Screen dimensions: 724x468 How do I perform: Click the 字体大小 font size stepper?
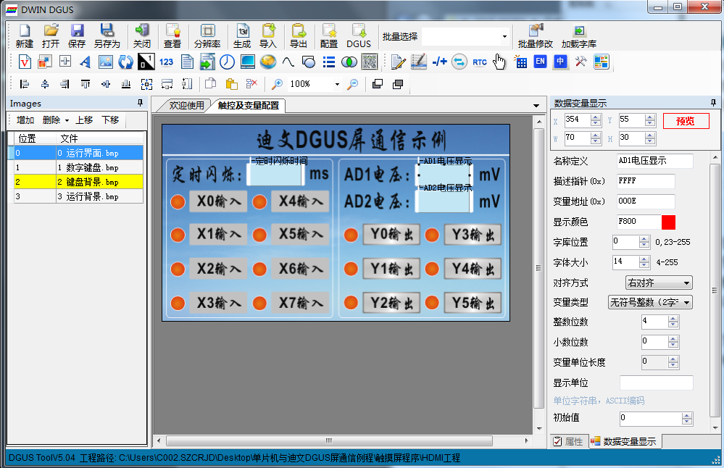pyautogui.click(x=644, y=262)
